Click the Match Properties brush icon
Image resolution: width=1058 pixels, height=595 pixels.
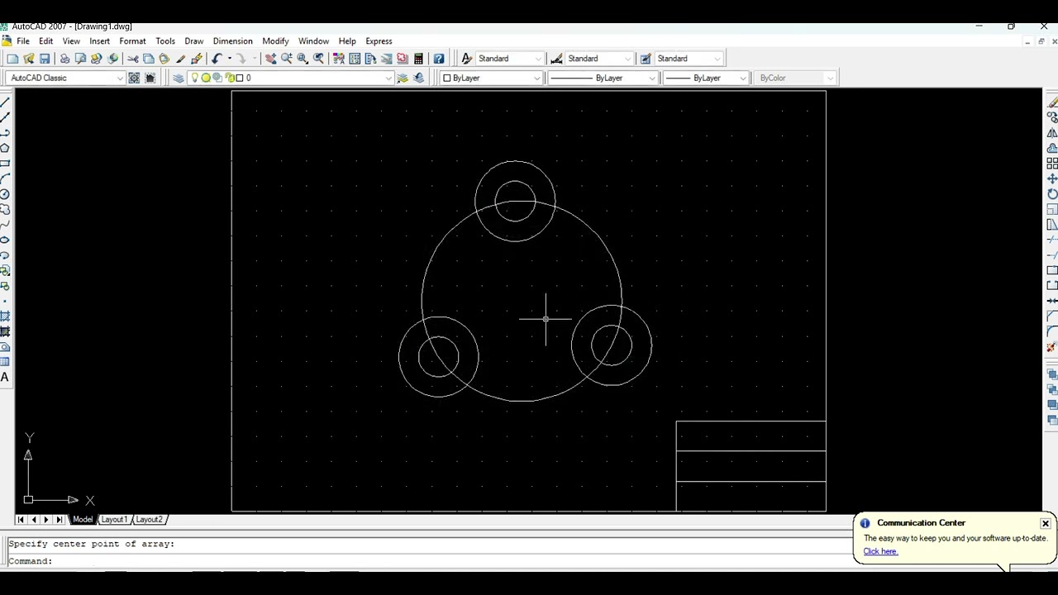click(x=180, y=59)
